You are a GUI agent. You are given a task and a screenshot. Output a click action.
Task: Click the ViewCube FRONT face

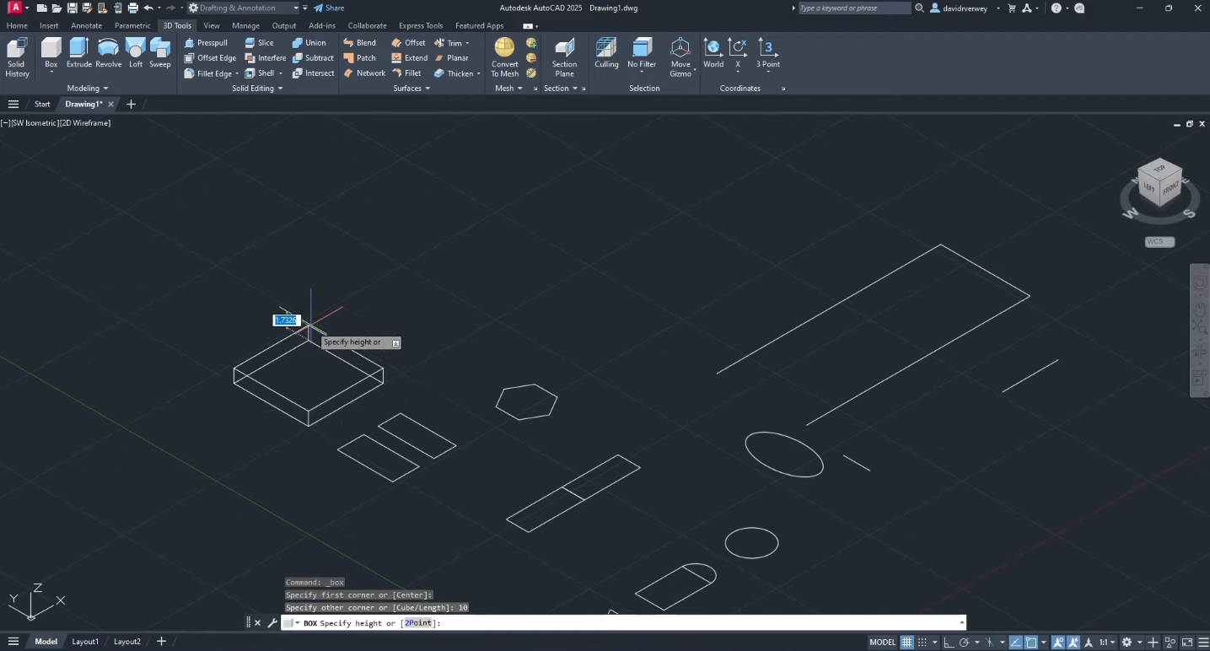coord(1170,191)
